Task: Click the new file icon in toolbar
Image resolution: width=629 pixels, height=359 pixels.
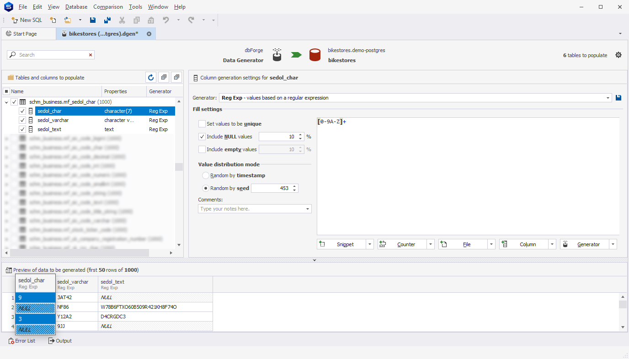Action: 53,20
